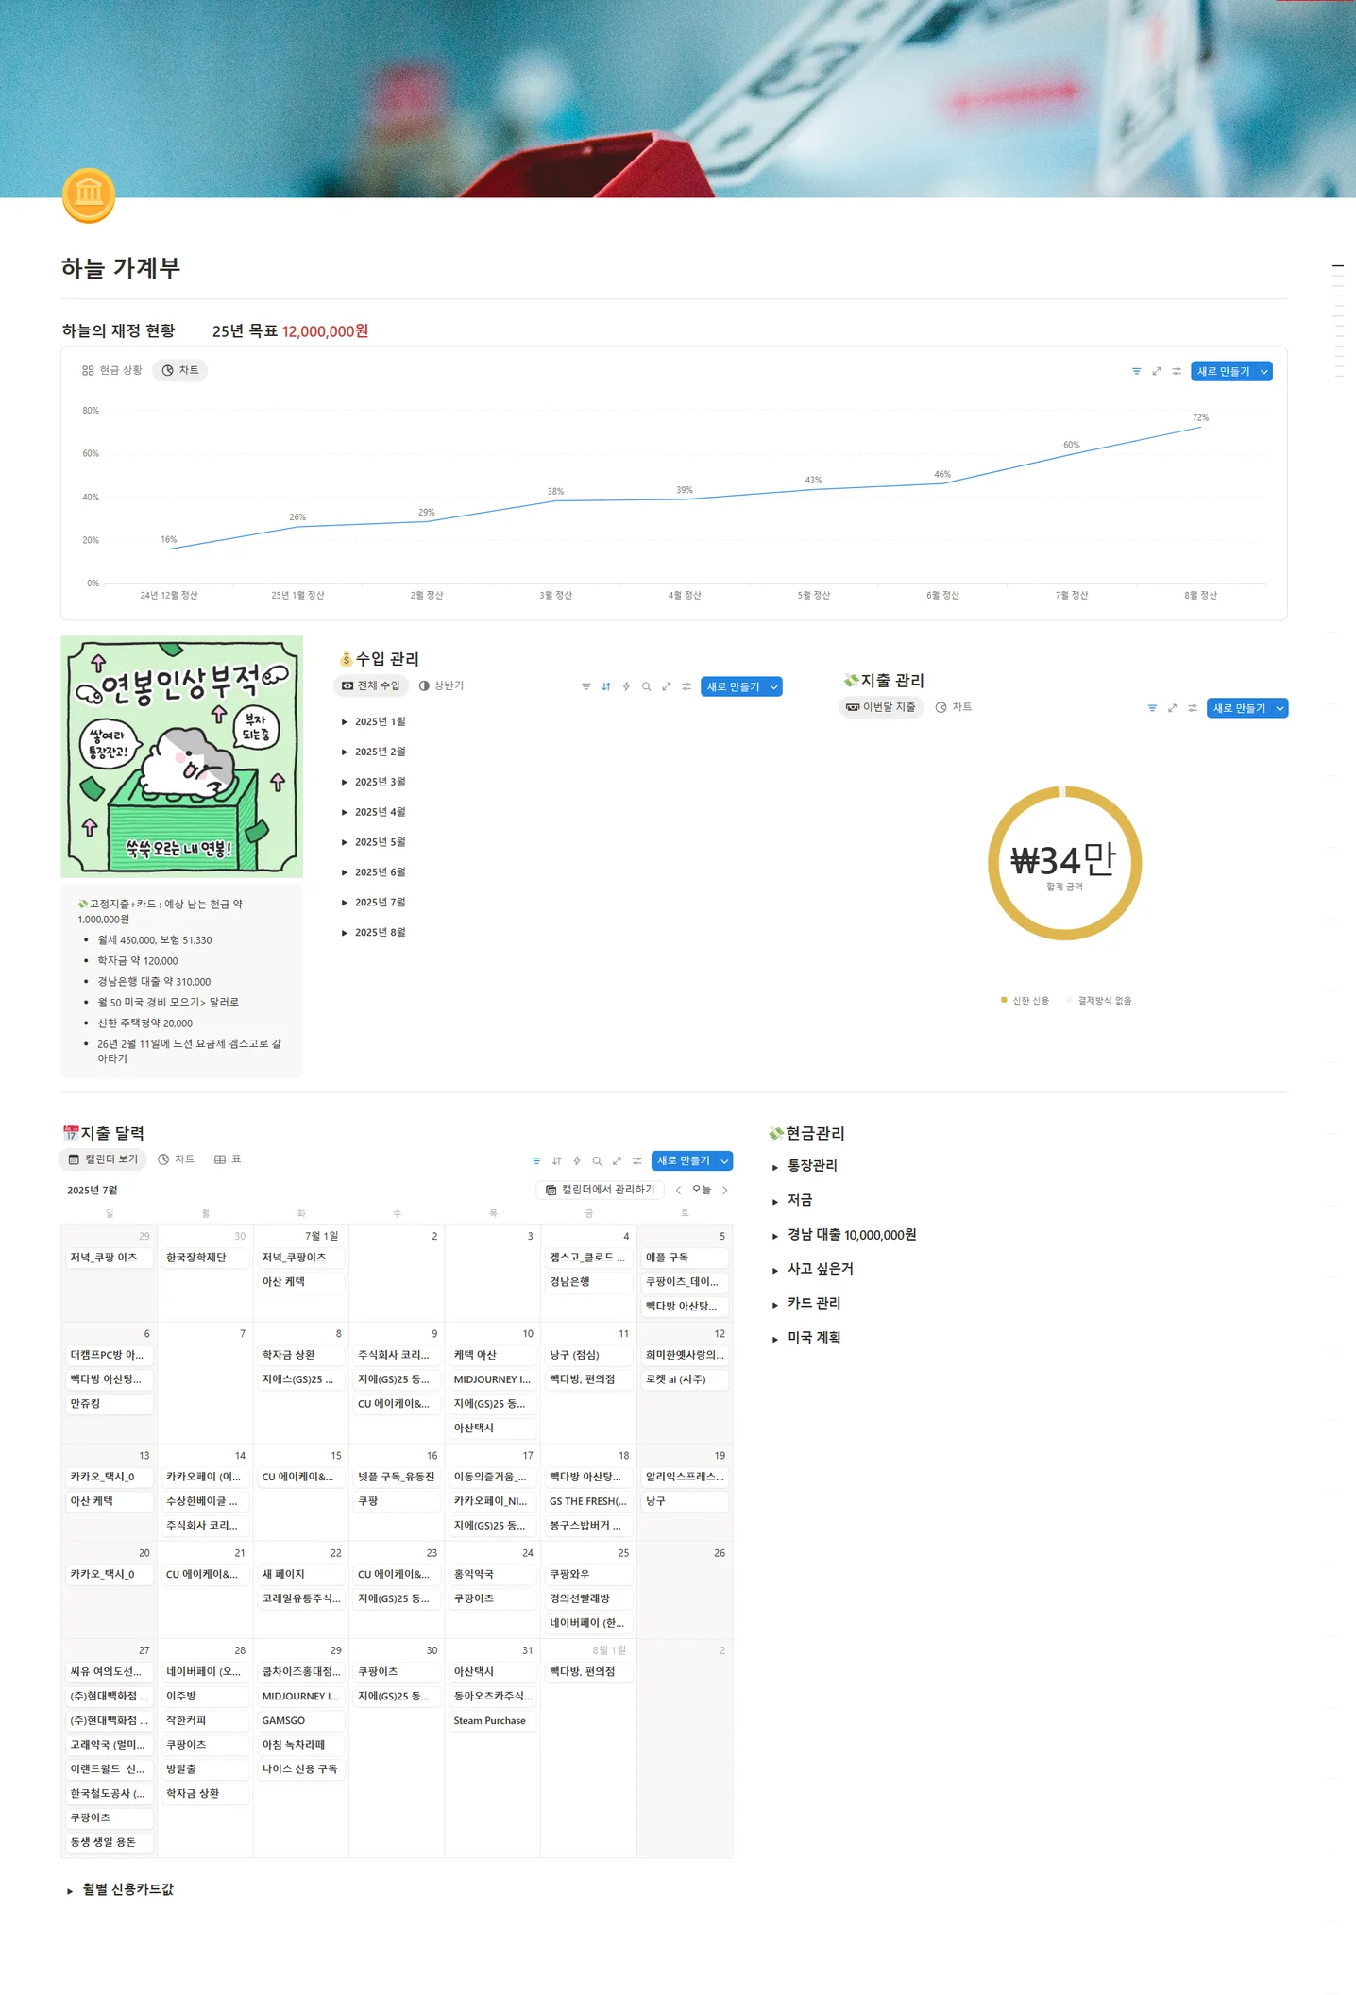
Task: Select the 이번달 지출 tab
Action: pos(881,707)
